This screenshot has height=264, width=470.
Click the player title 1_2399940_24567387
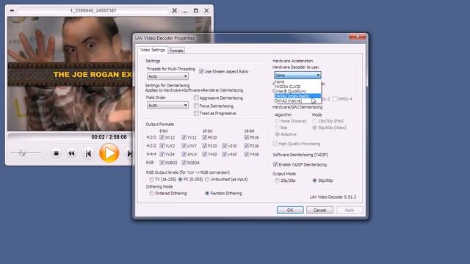point(93,10)
